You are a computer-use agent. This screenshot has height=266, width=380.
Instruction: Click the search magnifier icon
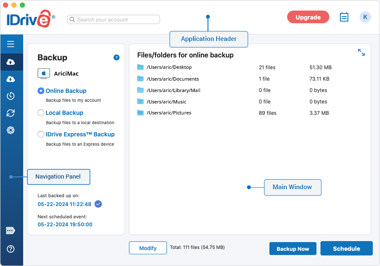point(72,19)
